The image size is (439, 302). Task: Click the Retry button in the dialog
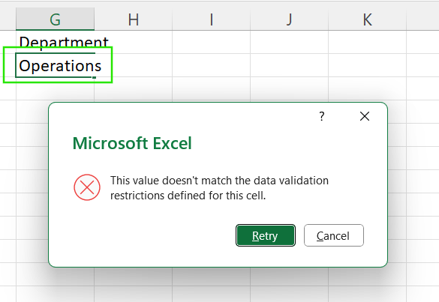266,235
